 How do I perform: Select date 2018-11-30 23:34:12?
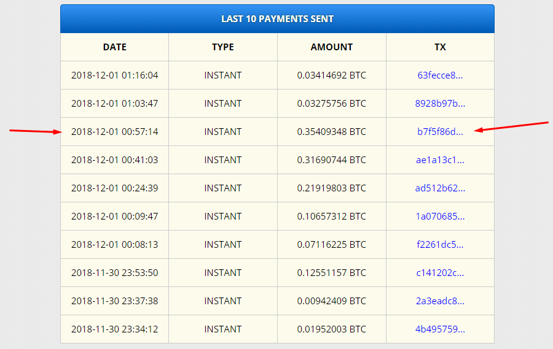[x=115, y=329]
